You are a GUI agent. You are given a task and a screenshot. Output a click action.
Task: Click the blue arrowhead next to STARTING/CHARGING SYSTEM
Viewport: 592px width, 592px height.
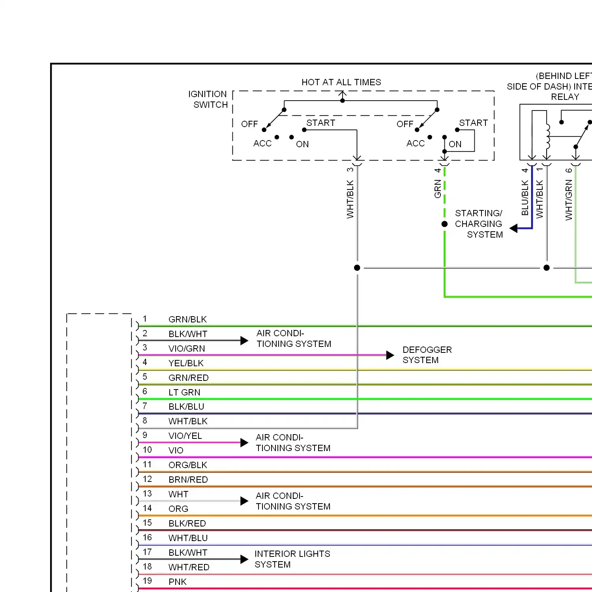coord(513,228)
